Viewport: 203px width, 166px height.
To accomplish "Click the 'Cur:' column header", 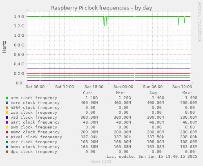I will pyautogui.click(x=88, y=93).
